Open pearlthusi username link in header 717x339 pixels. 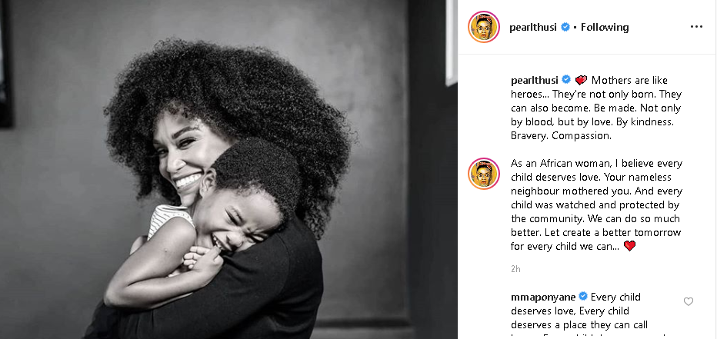[533, 28]
